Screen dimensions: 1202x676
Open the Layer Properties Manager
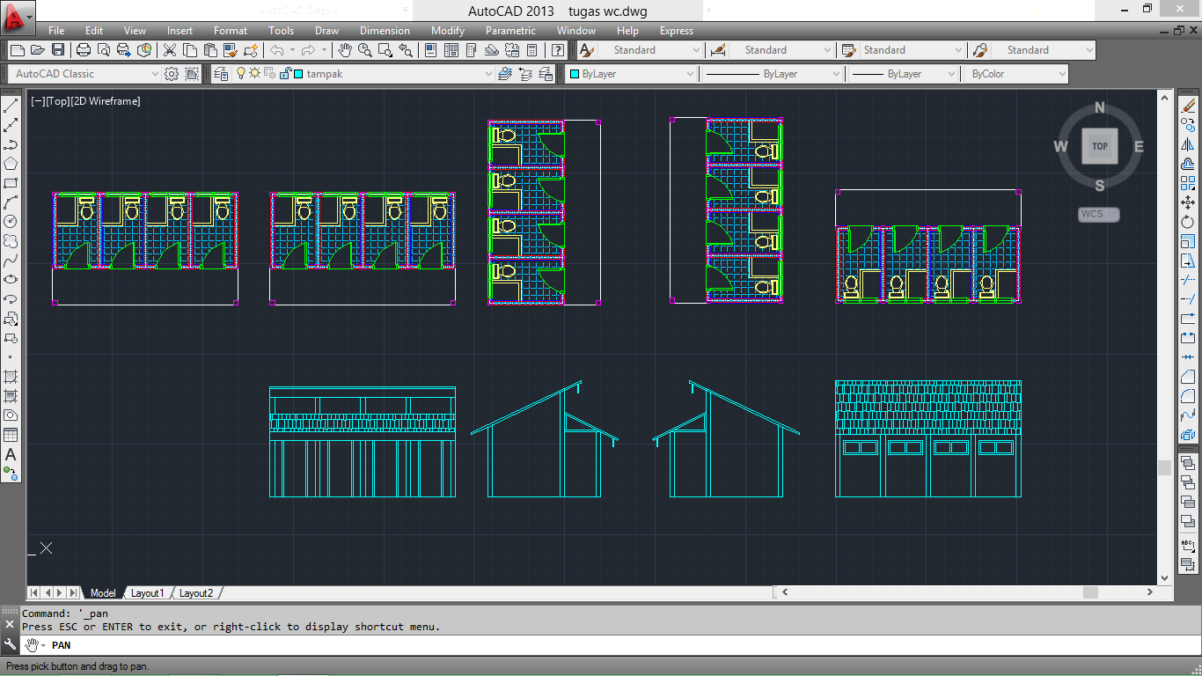222,74
